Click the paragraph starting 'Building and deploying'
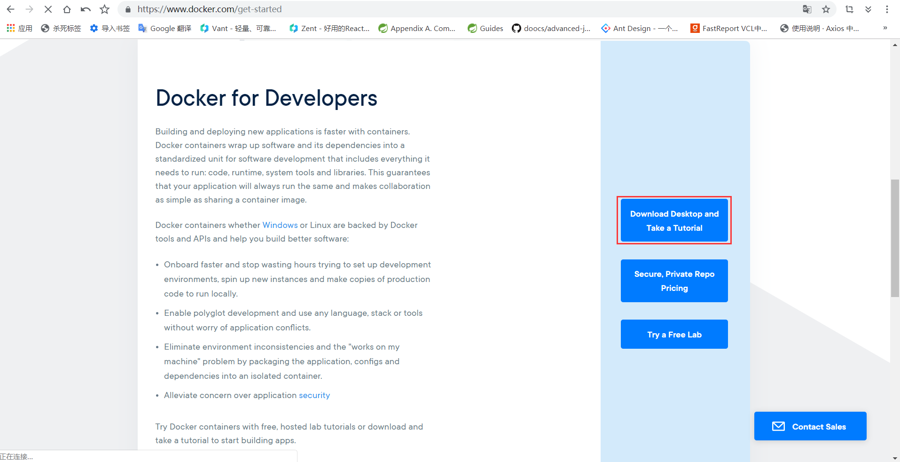The width and height of the screenshot is (900, 462). [x=293, y=165]
